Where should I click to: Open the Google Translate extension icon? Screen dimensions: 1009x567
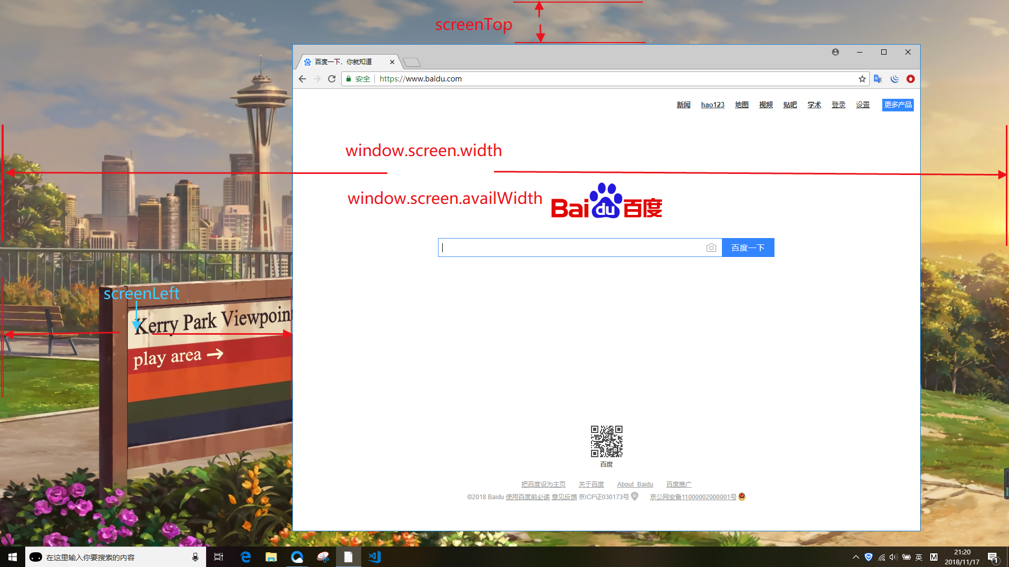[877, 79]
